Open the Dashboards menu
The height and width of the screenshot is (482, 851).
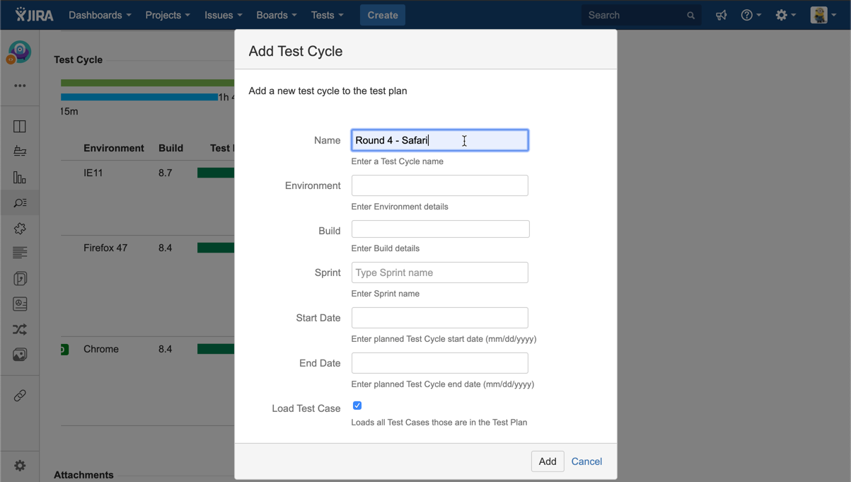[99, 15]
